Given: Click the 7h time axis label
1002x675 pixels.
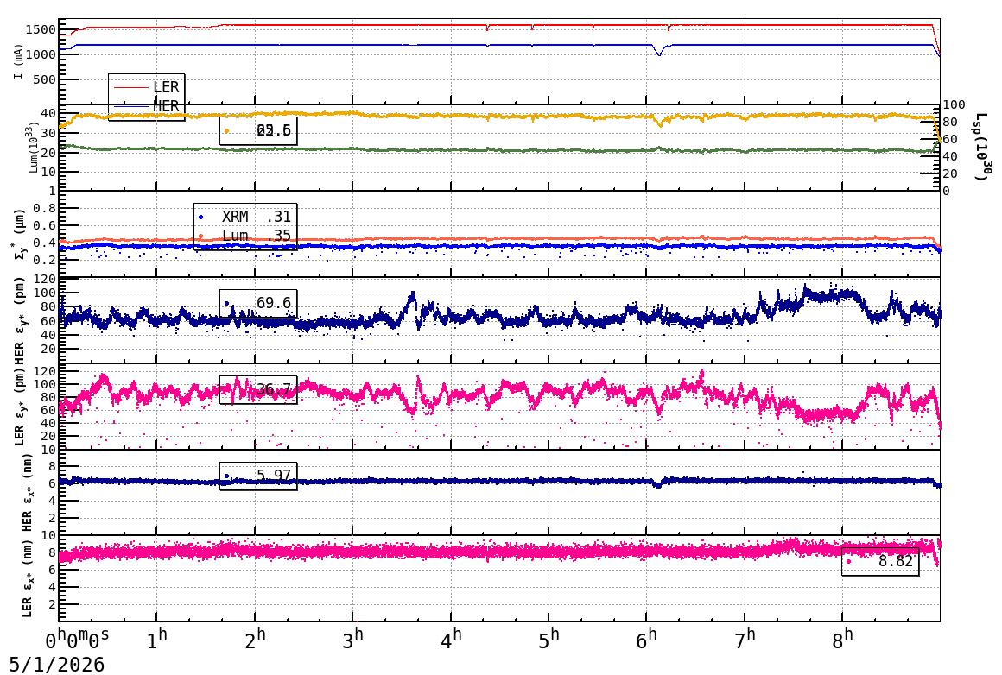Looking at the screenshot, I should point(745,639).
